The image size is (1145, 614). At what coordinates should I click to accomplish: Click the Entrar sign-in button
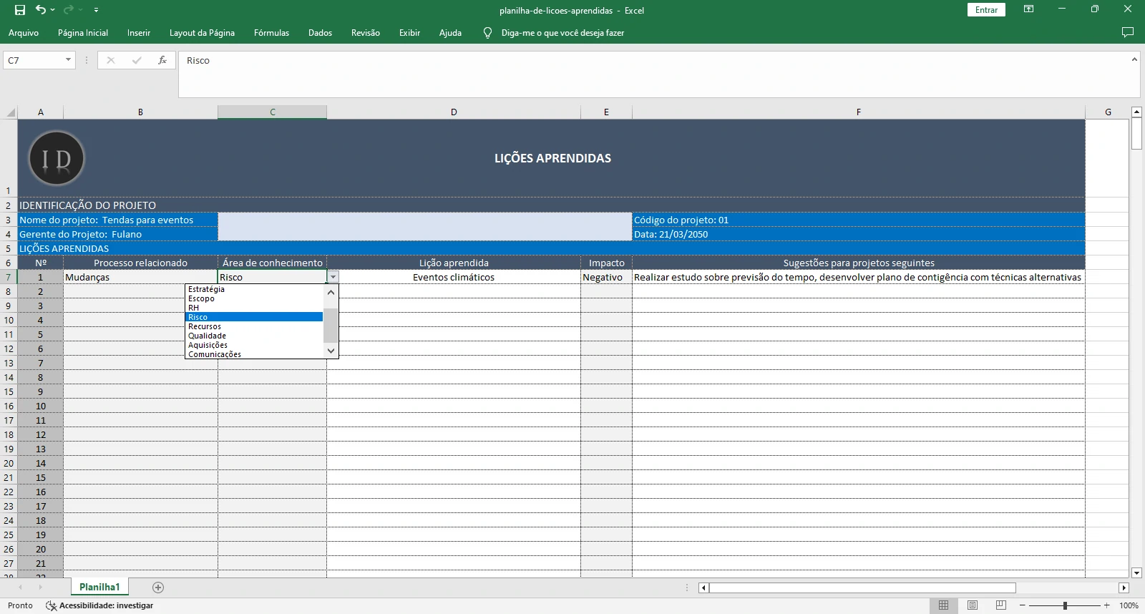986,10
